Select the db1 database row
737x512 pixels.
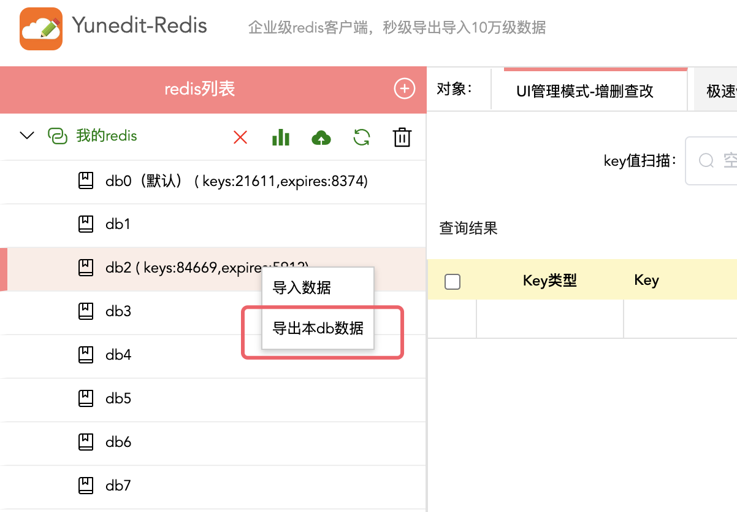click(213, 225)
